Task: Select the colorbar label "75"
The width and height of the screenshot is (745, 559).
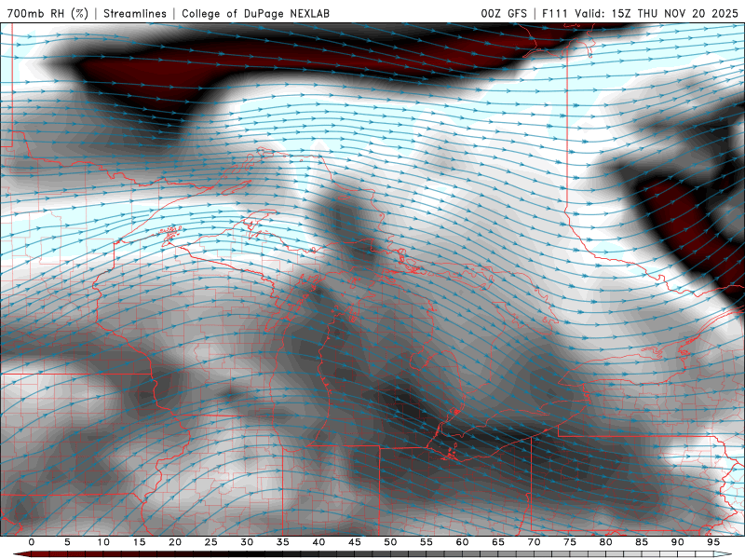Action: point(569,542)
